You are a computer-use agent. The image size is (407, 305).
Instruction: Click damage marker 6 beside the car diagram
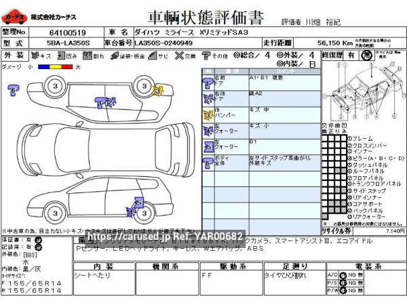12,89
